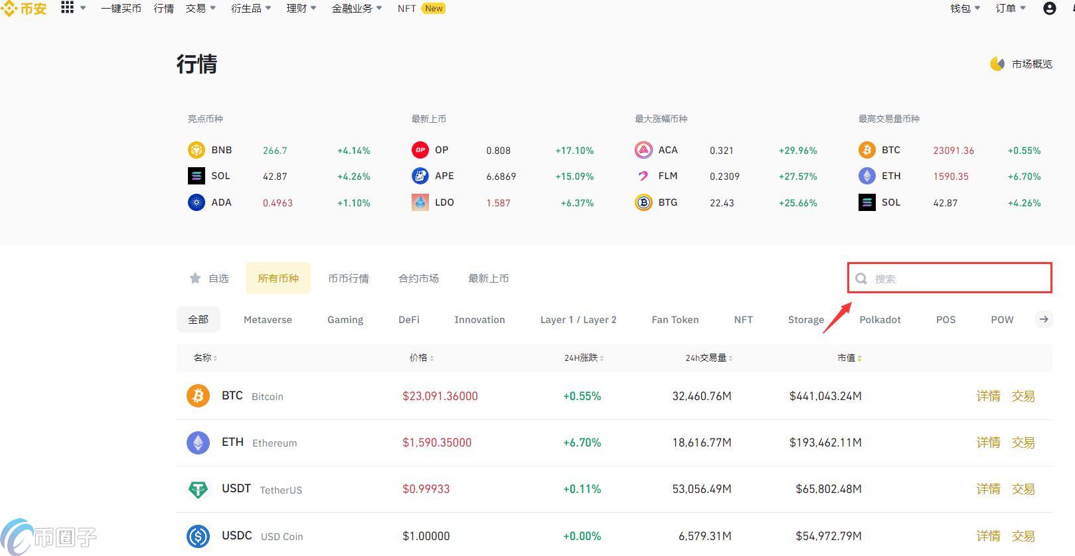Click the star icon for favorites tab
The width and height of the screenshot is (1075, 556).
(x=195, y=278)
